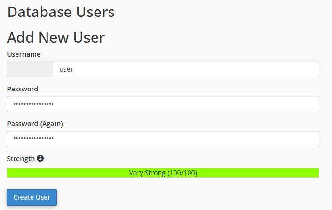Click into the Password field
Viewport: 332px width, 210px height.
point(163,104)
